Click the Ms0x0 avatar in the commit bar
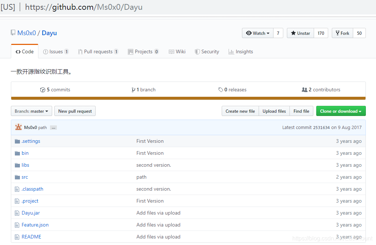 (x=18, y=127)
